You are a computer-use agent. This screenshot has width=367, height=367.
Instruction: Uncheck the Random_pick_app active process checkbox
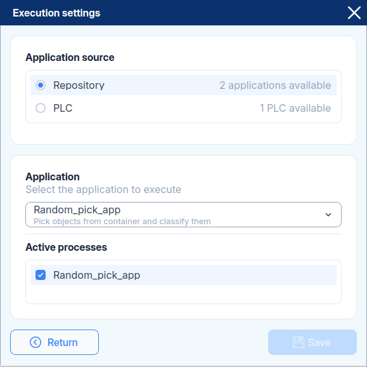[x=41, y=275]
